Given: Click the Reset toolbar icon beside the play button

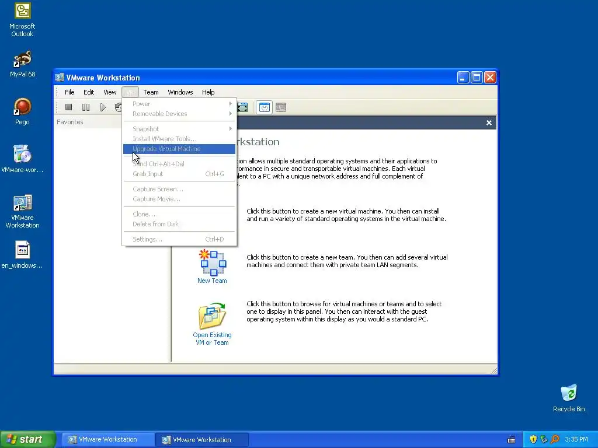Looking at the screenshot, I should (x=118, y=107).
